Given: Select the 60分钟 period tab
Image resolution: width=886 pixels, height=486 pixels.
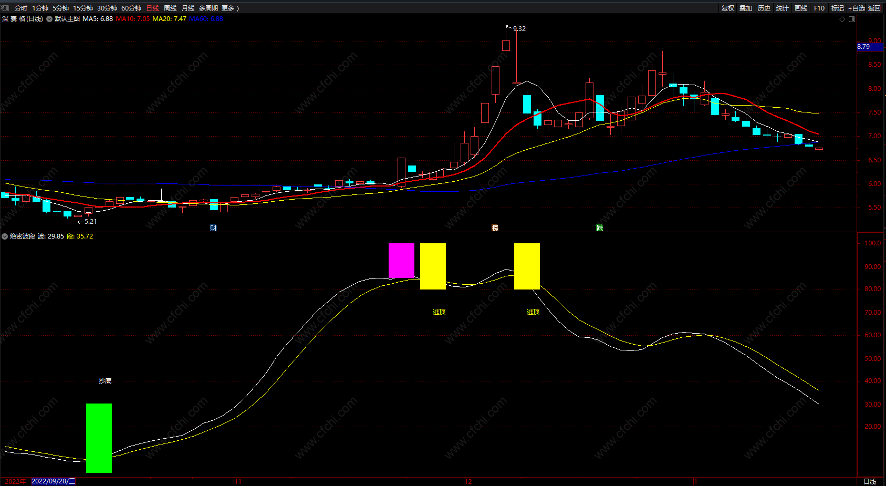Looking at the screenshot, I should 131,8.
